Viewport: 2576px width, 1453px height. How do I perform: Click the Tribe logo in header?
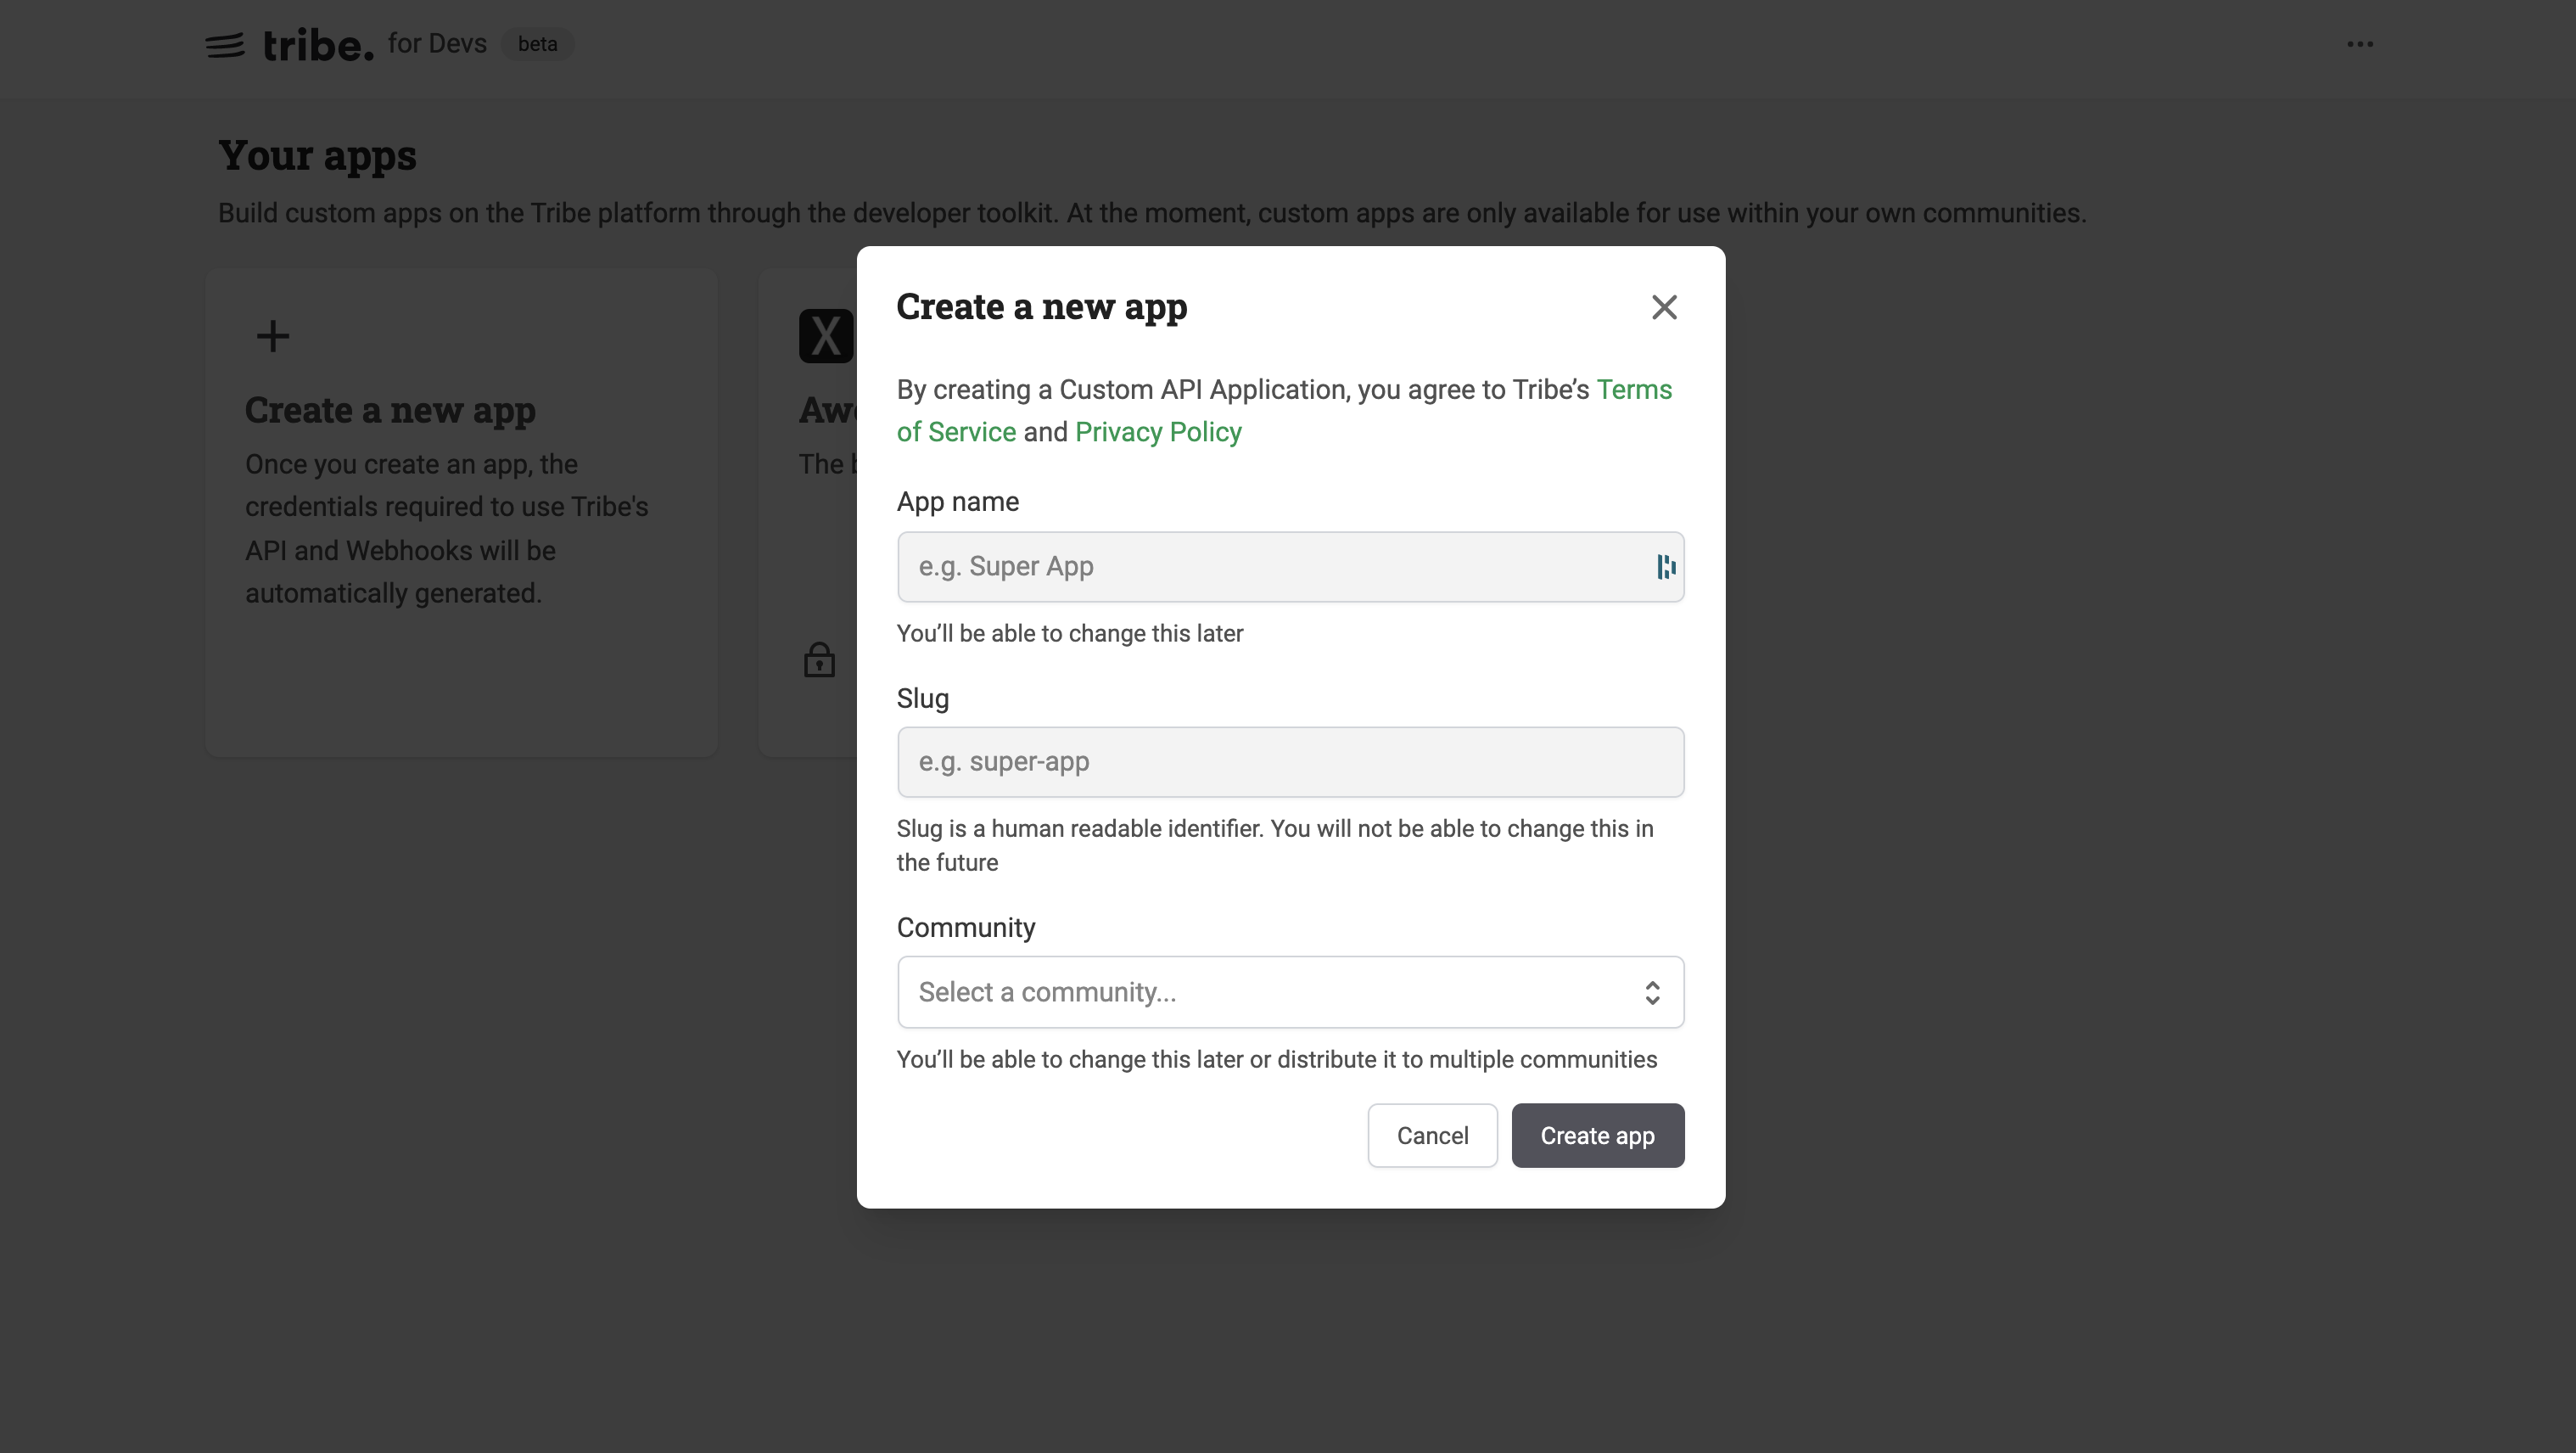(290, 45)
